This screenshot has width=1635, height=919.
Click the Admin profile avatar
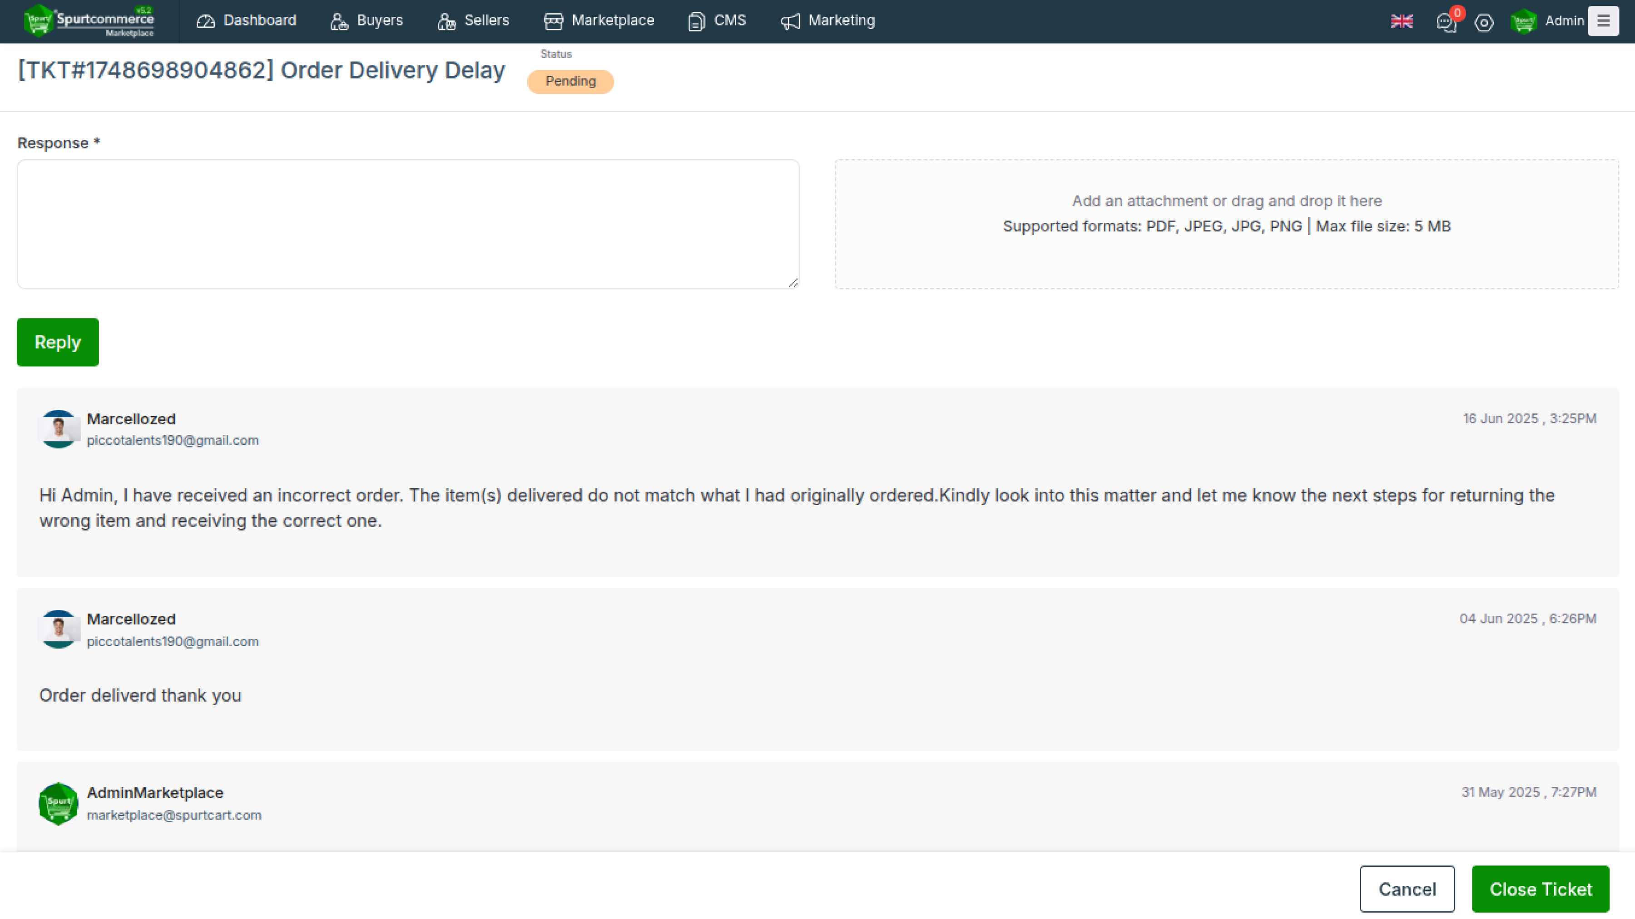tap(1523, 22)
